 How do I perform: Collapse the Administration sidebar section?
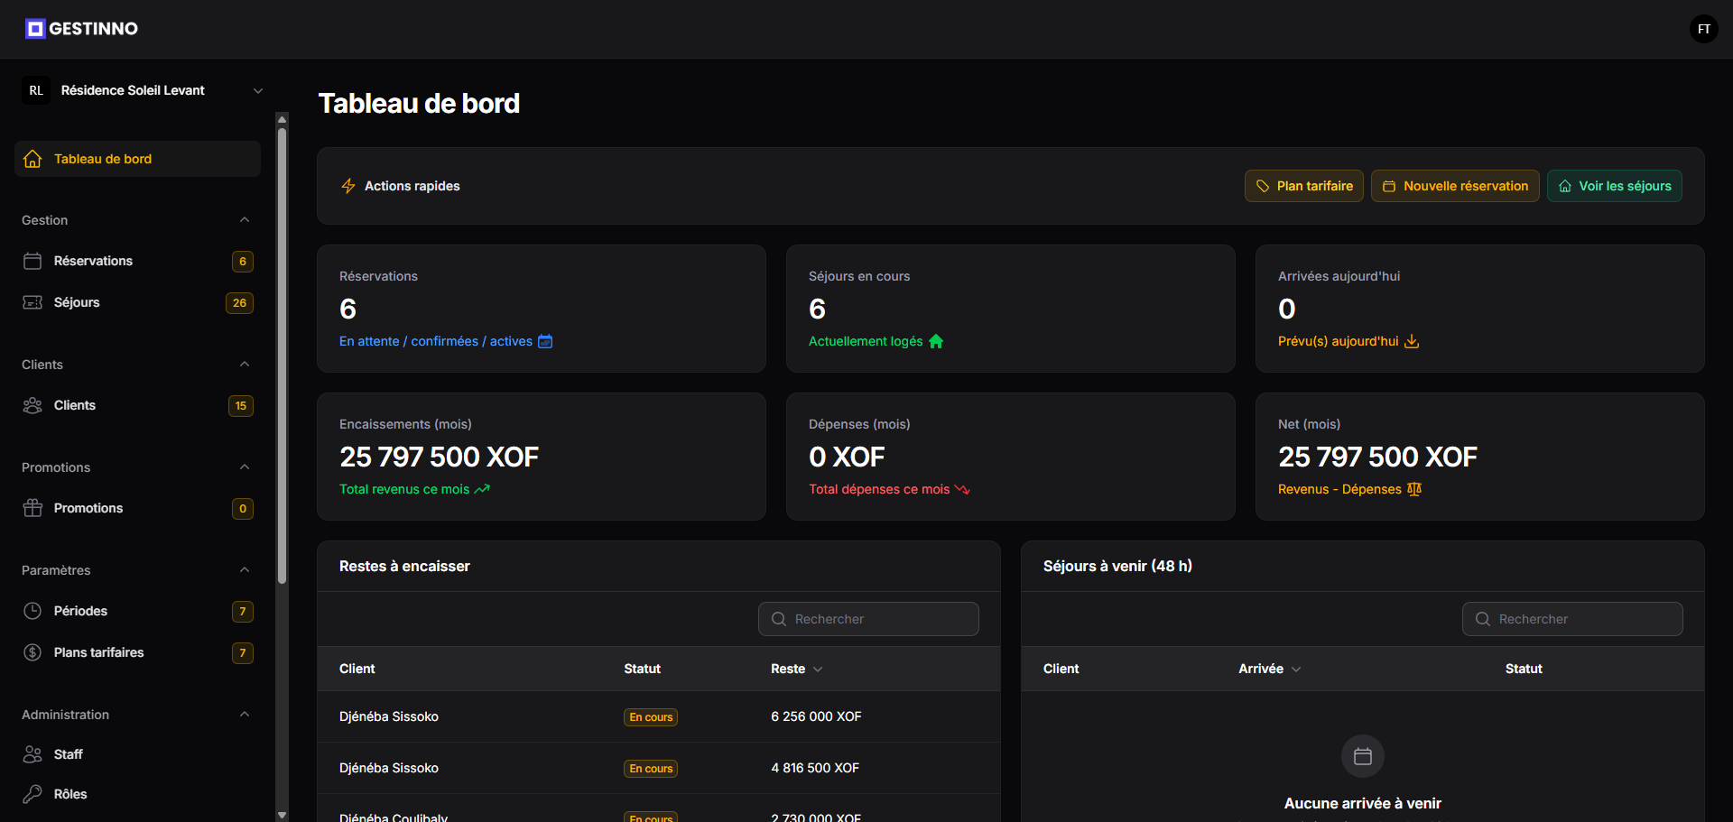[245, 715]
